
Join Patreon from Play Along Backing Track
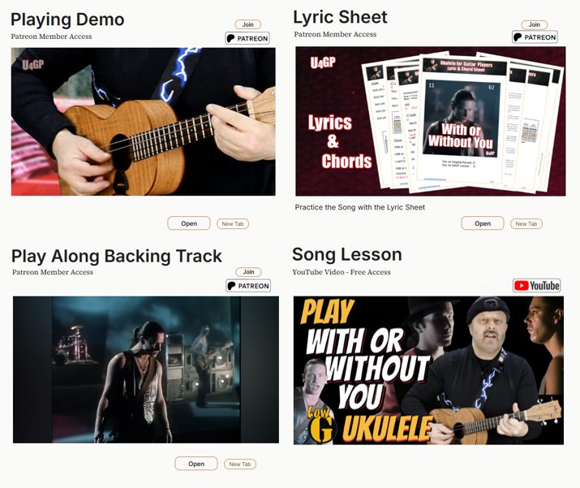point(248,272)
